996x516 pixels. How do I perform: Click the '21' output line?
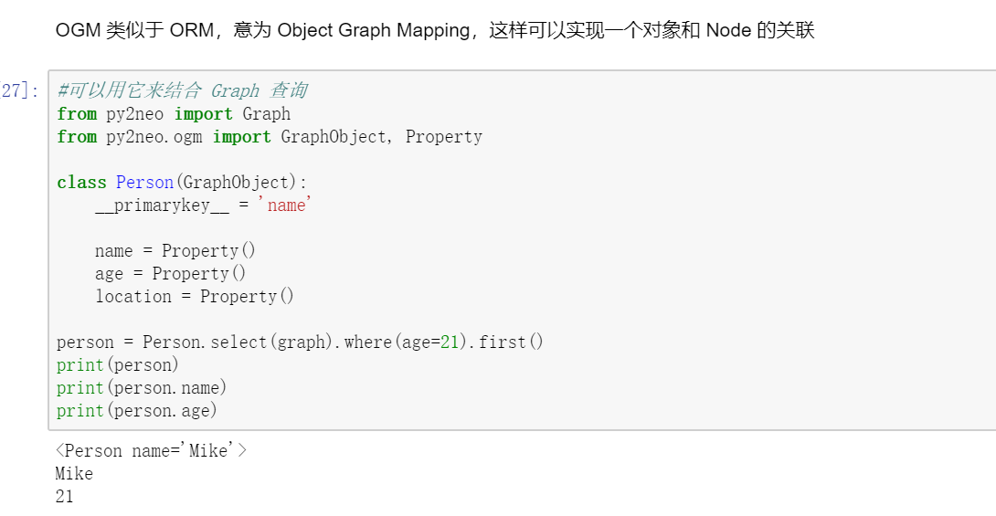click(x=64, y=496)
